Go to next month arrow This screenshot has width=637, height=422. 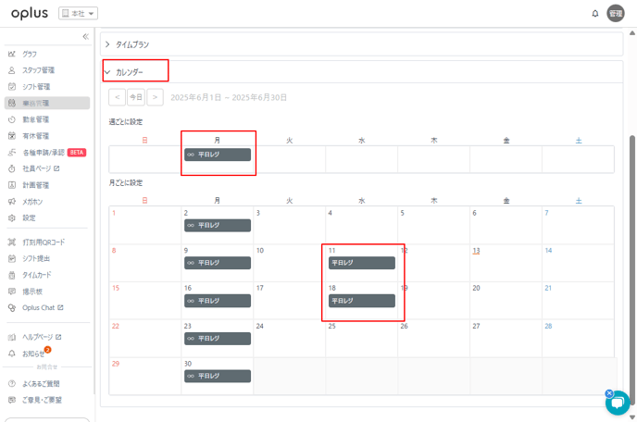[155, 97]
